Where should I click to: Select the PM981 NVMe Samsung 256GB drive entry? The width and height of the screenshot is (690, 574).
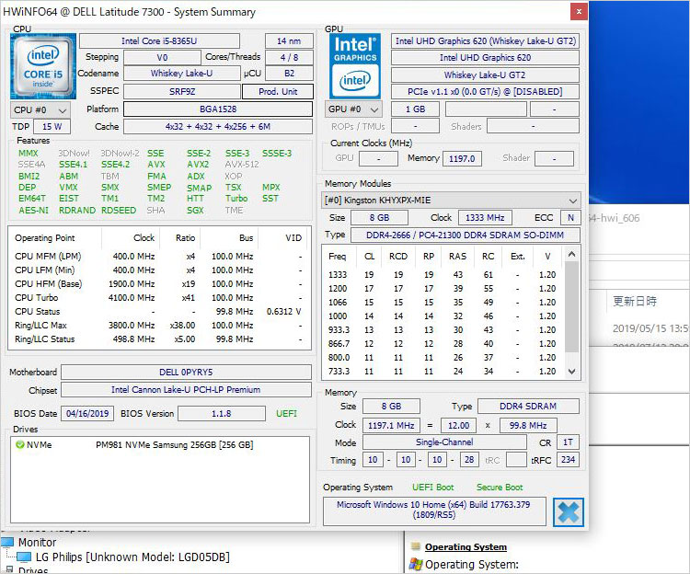174,444
